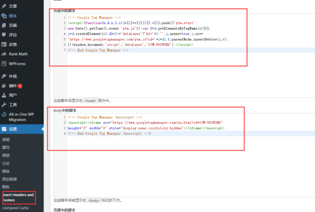Click the user icon beside 用户
This screenshot has width=315, height=212.
tap(4, 95)
